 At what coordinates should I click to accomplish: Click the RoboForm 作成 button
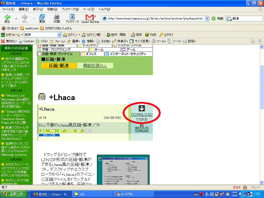coord(151,35)
